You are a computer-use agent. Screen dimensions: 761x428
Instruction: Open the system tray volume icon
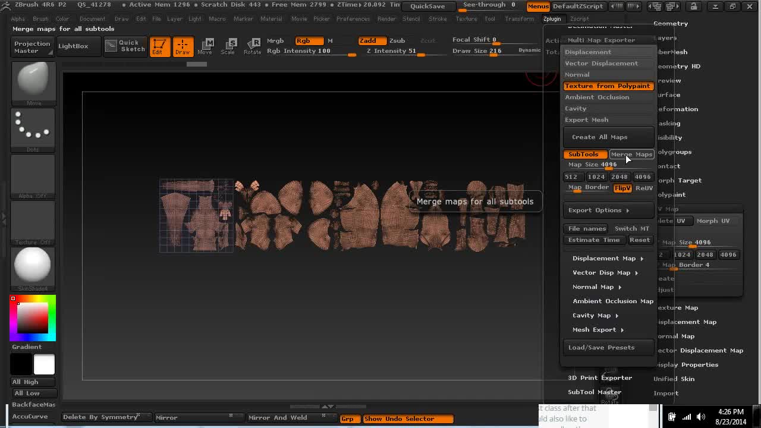pyautogui.click(x=701, y=417)
